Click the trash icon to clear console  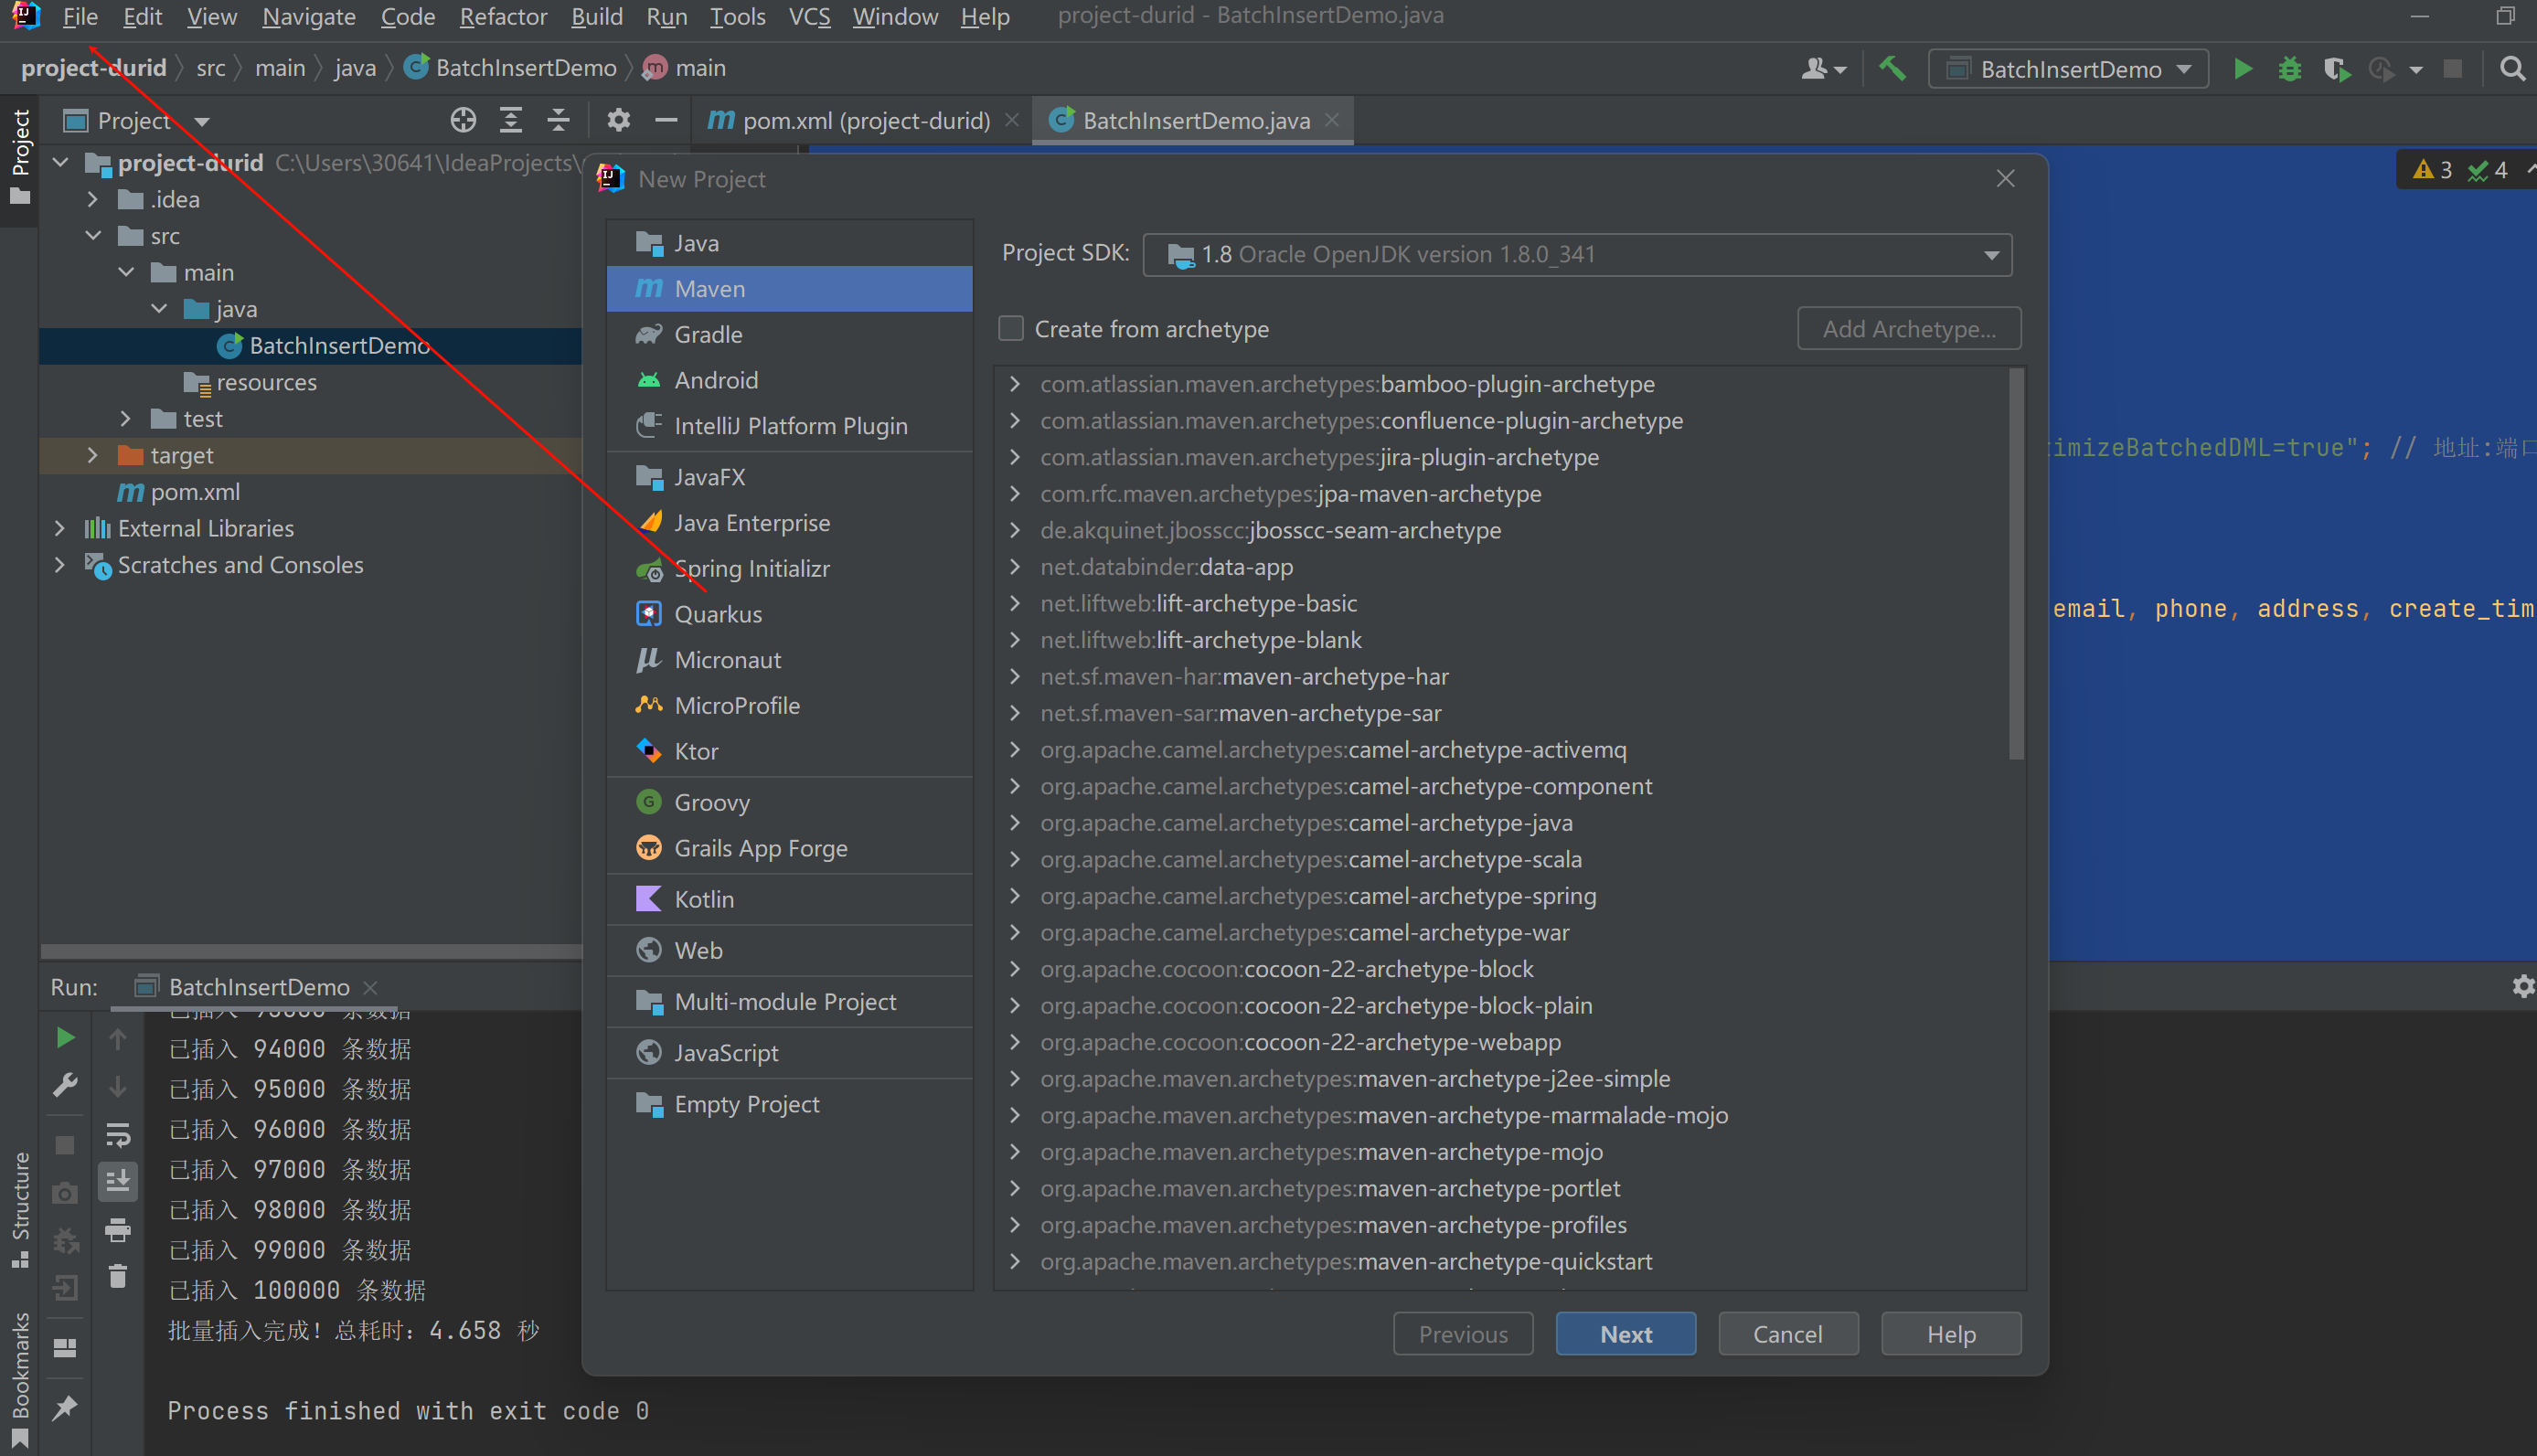(118, 1277)
